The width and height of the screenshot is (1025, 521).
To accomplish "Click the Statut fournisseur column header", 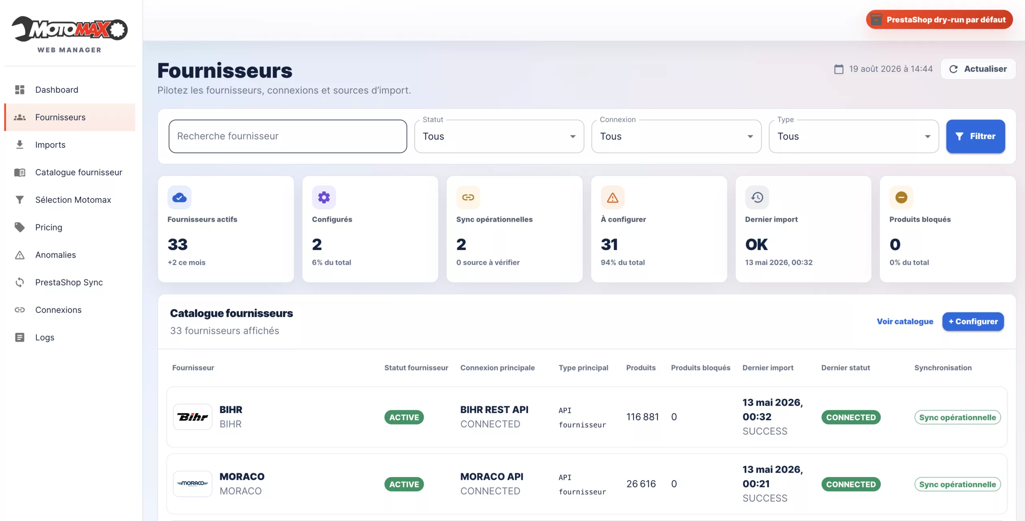I will pyautogui.click(x=416, y=368).
